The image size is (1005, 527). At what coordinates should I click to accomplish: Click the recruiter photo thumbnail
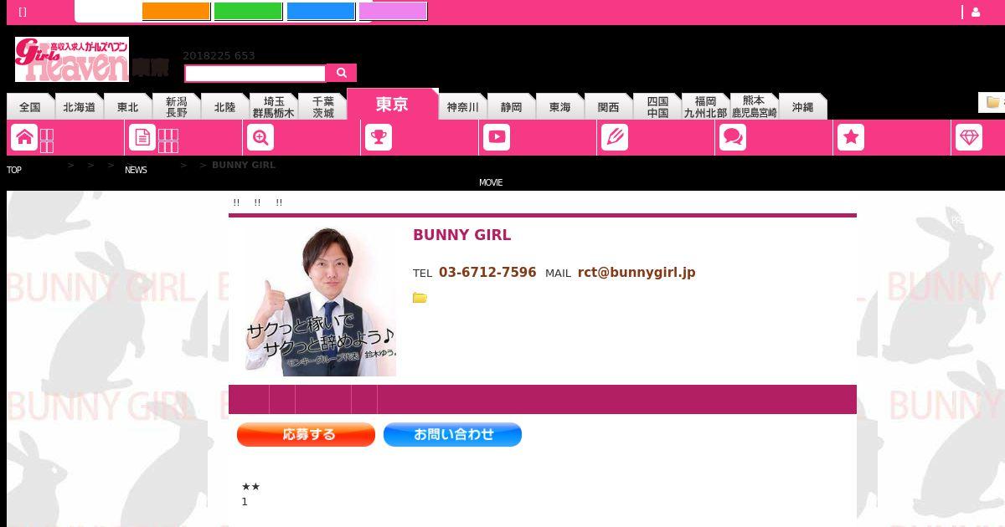pyautogui.click(x=321, y=301)
